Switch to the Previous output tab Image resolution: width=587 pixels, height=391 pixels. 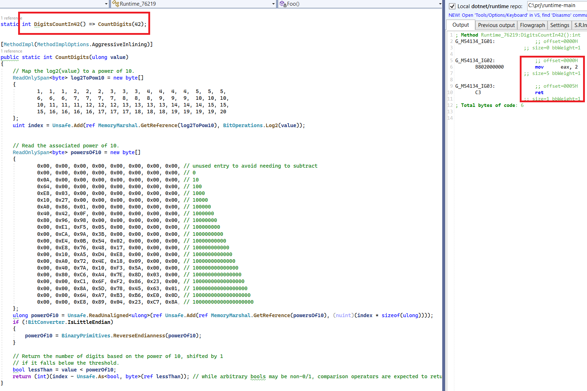point(496,25)
